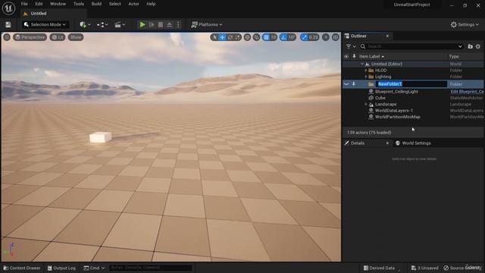Choose the Translate move tool
The width and height of the screenshot is (485, 273).
tap(222, 37)
